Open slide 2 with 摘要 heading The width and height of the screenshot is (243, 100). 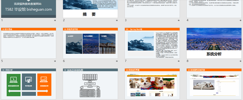click(90, 9)
